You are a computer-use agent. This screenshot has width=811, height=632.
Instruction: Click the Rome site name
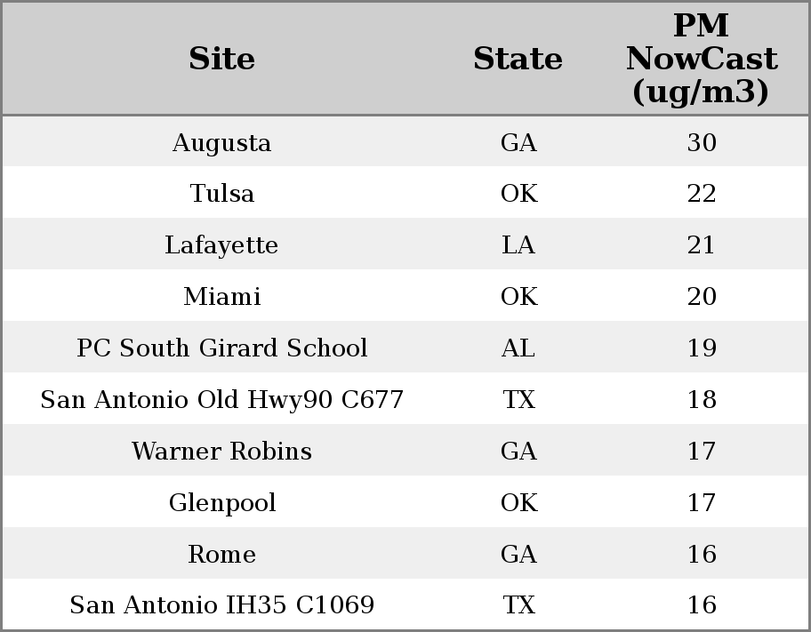[221, 555]
